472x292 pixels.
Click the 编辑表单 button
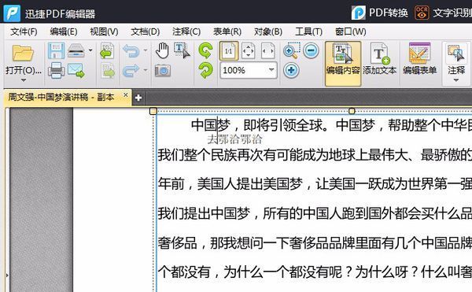pos(419,59)
